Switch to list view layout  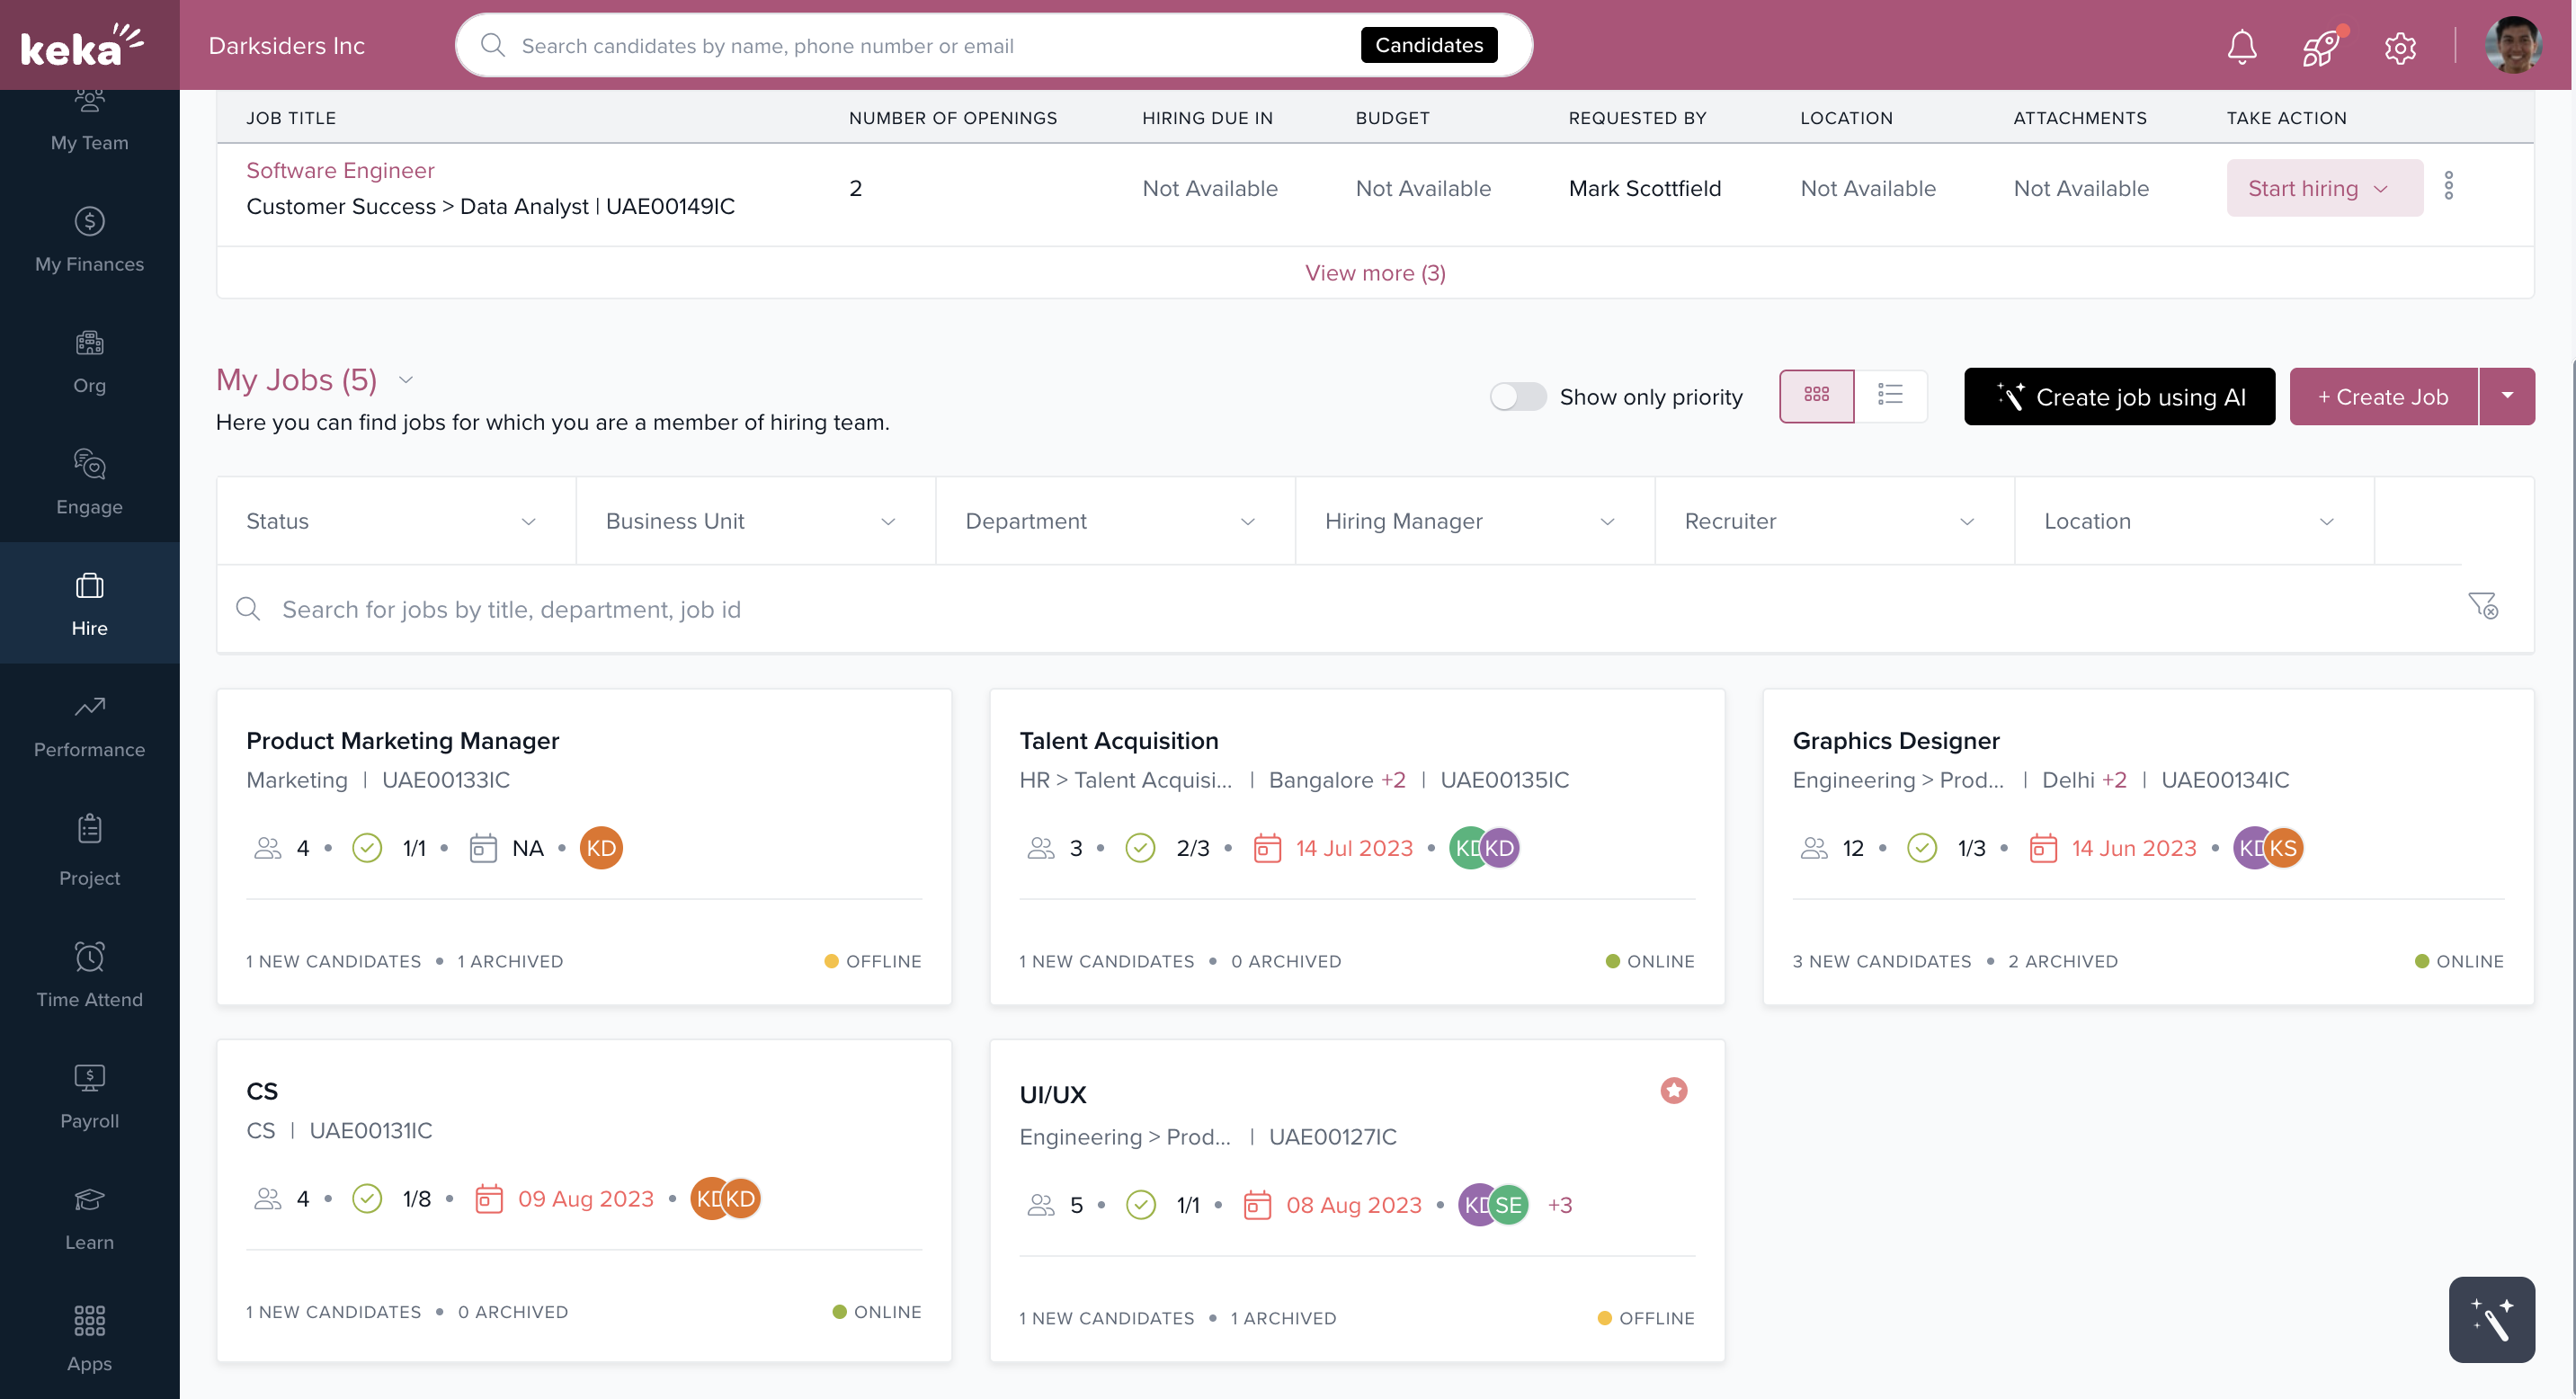[1889, 396]
